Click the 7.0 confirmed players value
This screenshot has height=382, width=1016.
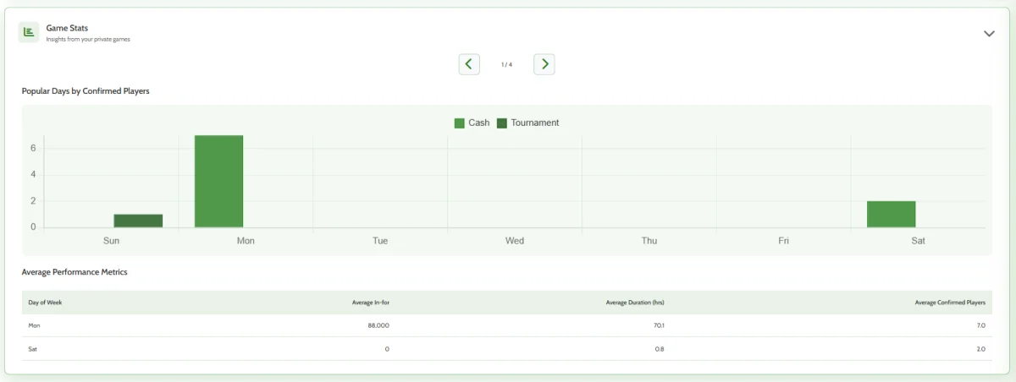click(981, 325)
